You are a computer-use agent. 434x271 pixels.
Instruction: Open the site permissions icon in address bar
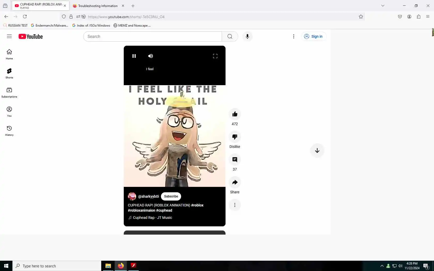(x=78, y=17)
